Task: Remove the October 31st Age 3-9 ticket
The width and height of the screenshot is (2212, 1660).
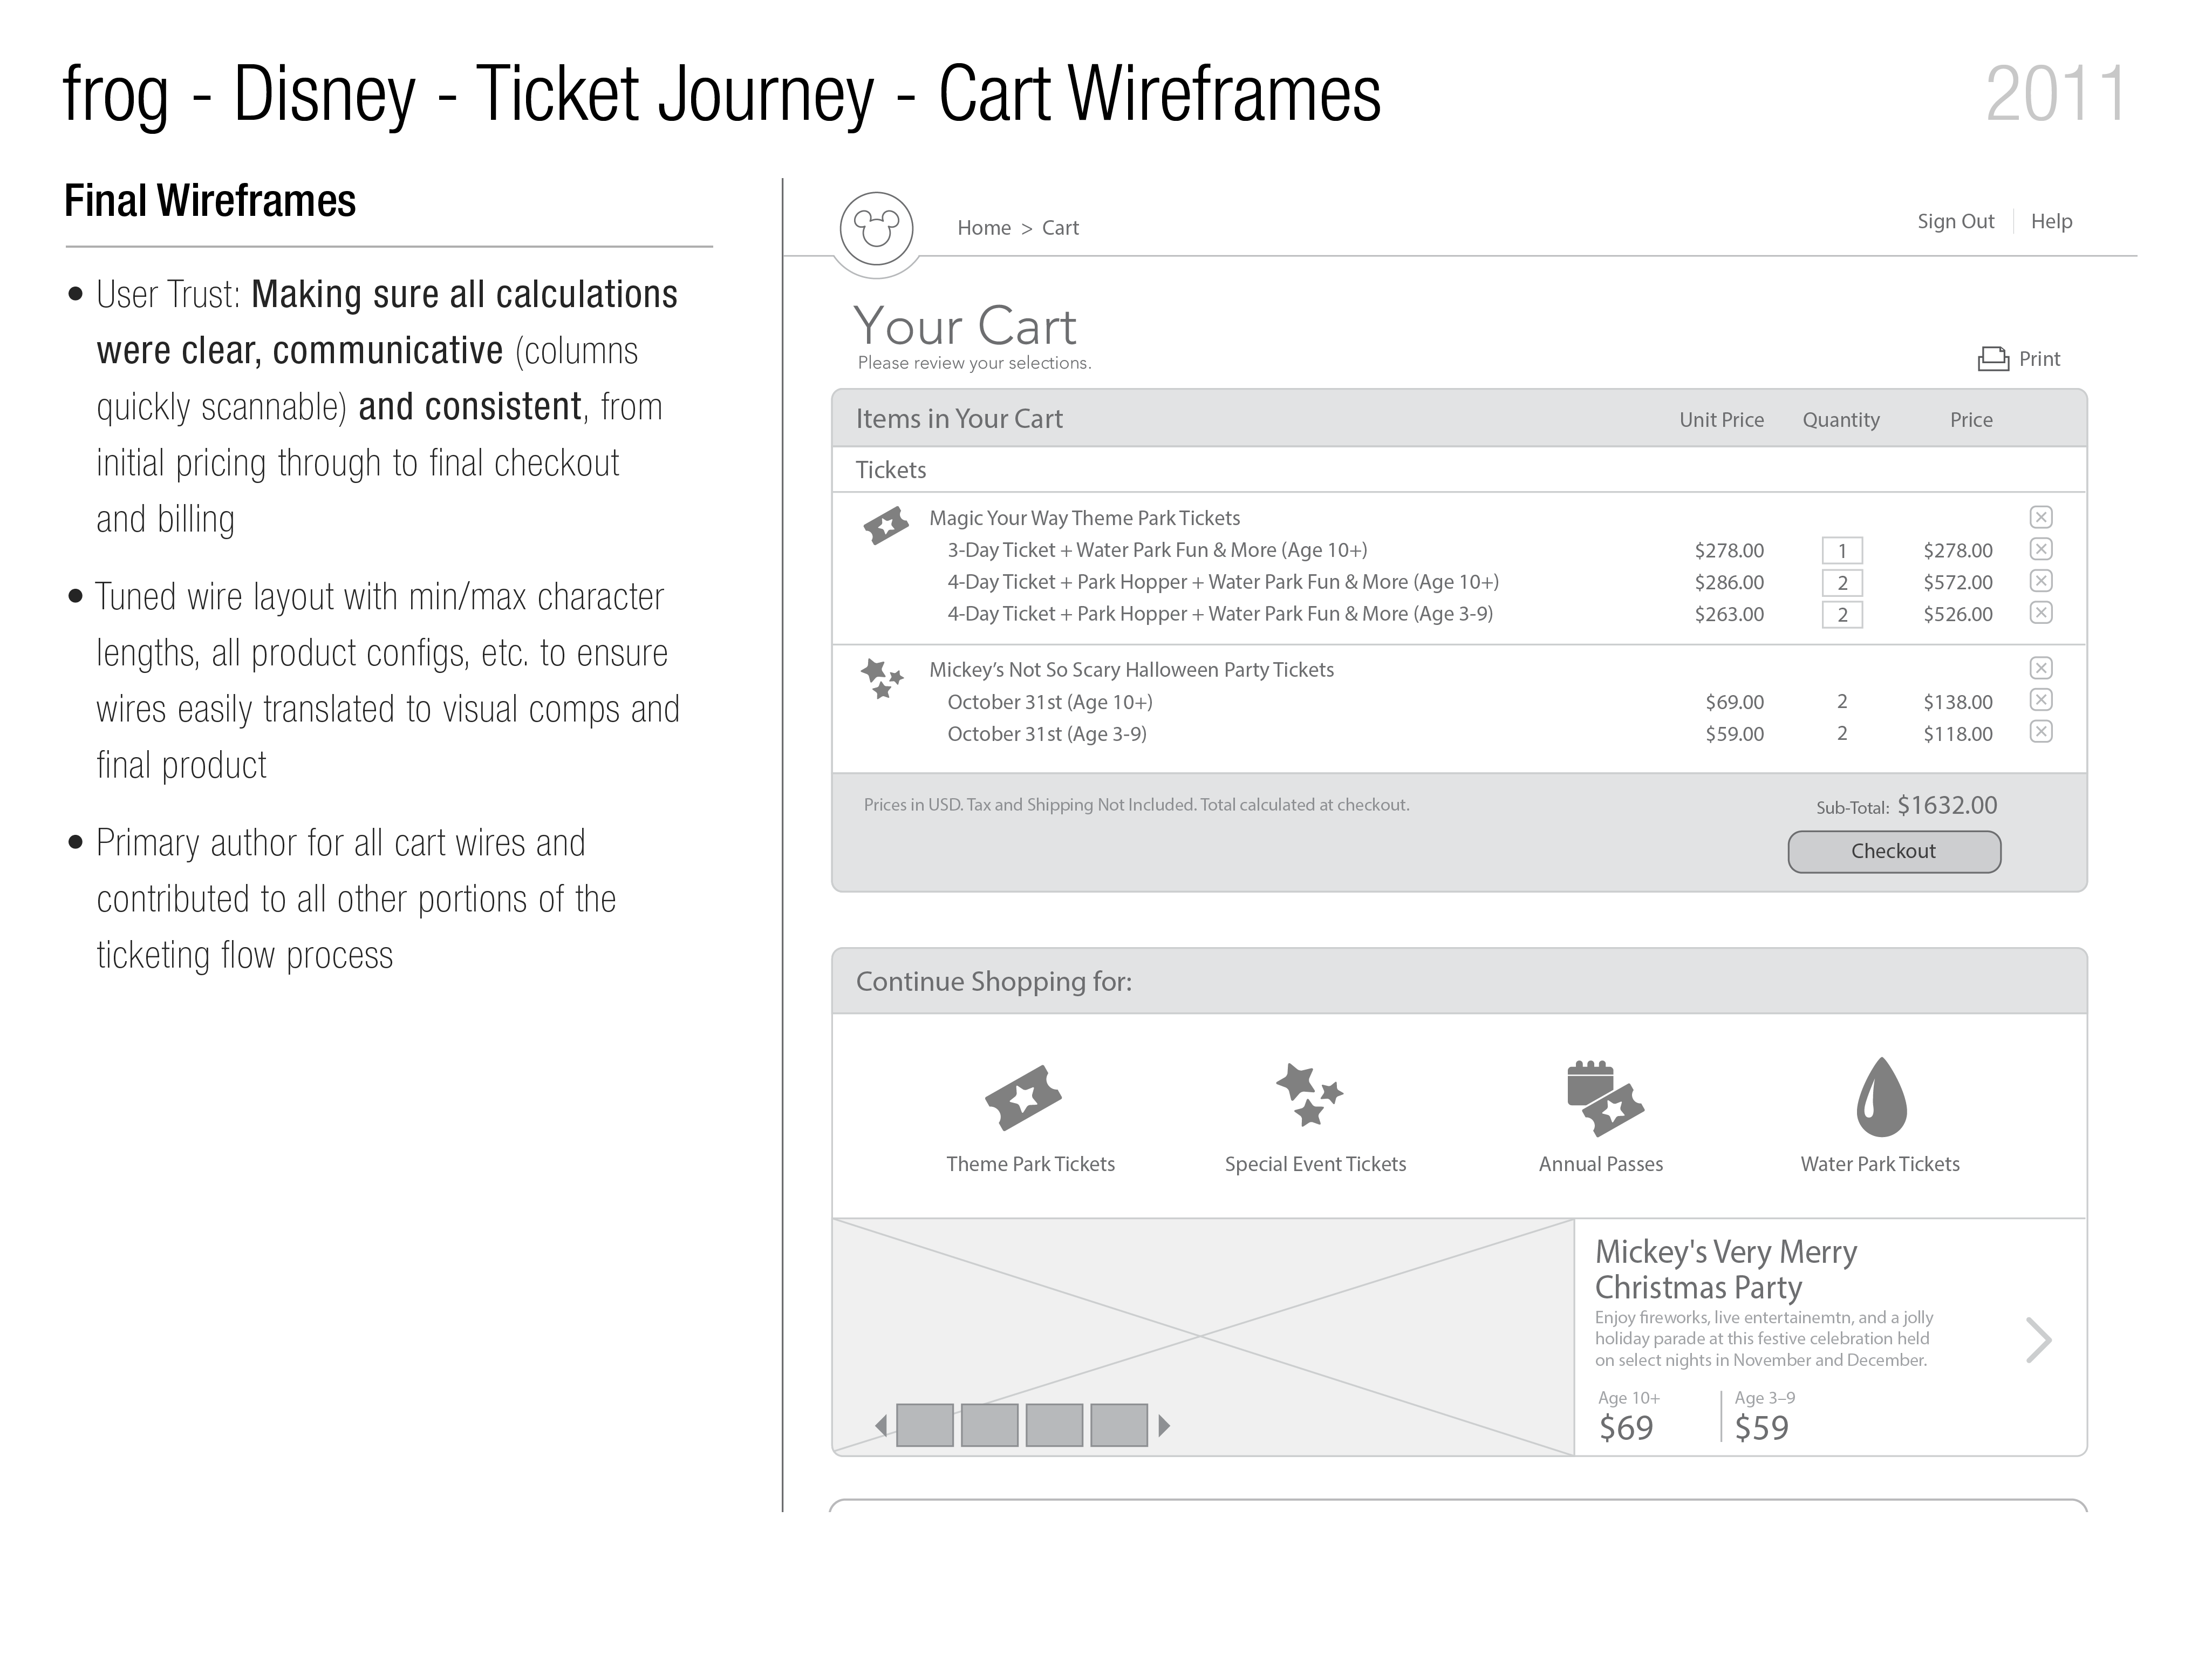Action: [x=2041, y=732]
